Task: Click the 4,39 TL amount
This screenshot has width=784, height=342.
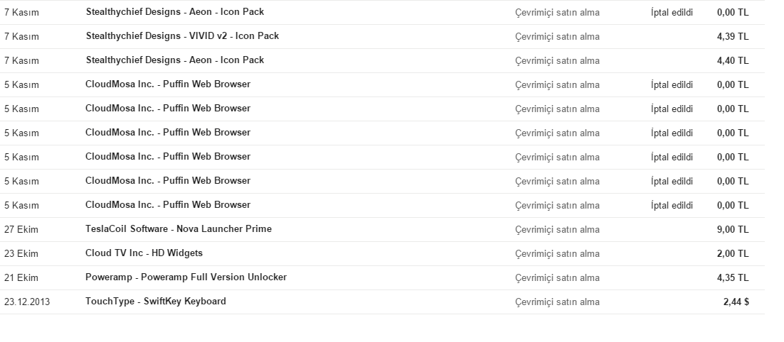Action: (x=733, y=36)
